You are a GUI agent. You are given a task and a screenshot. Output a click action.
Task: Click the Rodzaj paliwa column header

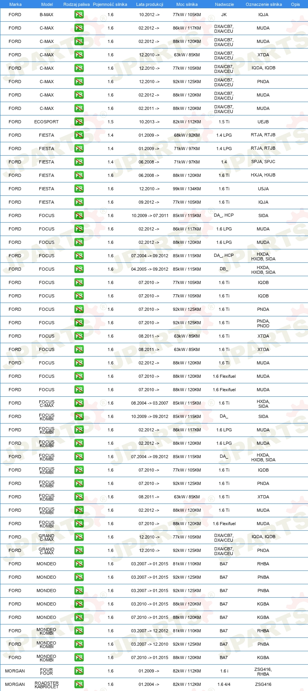(x=76, y=4)
